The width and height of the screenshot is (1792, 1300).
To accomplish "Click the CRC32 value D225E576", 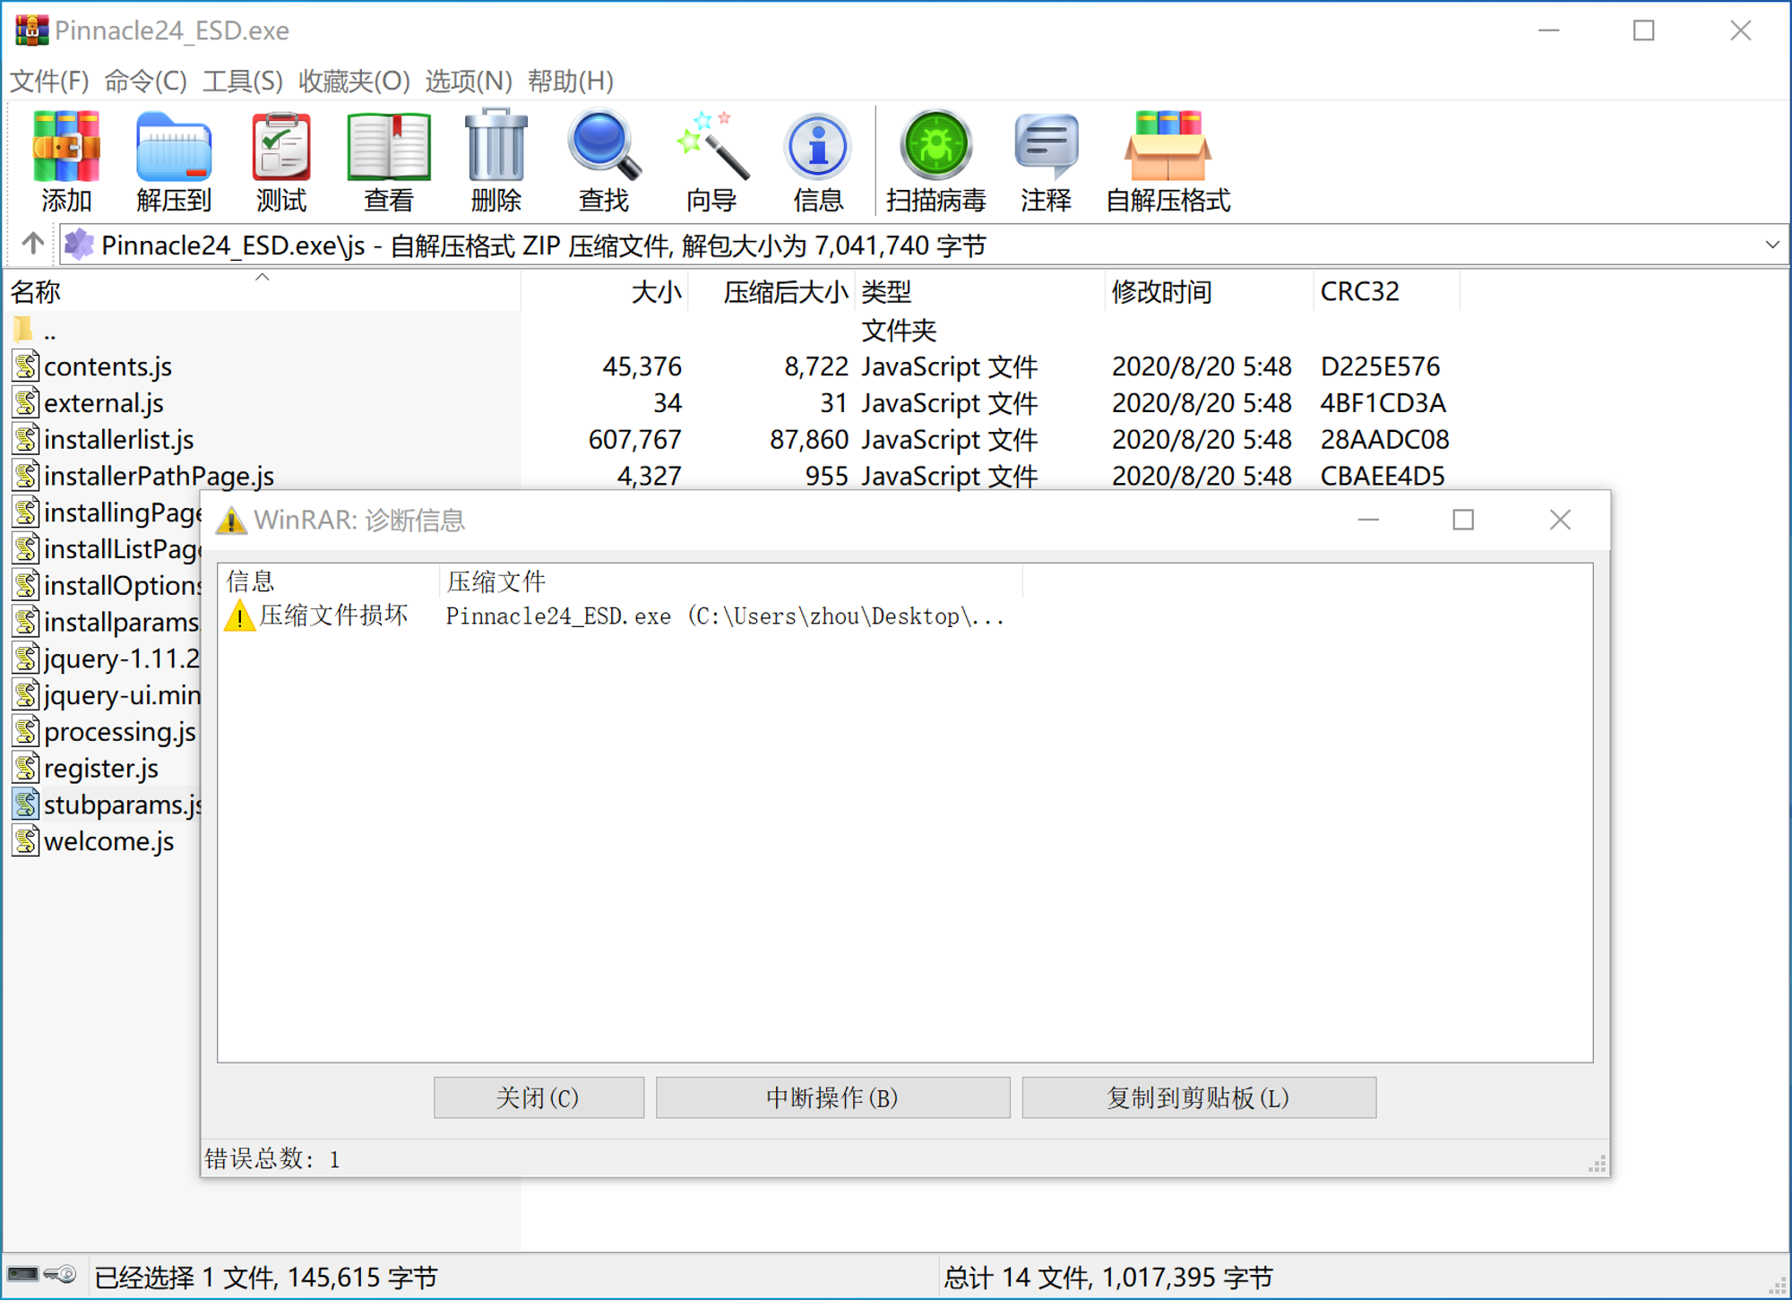I will [1380, 366].
